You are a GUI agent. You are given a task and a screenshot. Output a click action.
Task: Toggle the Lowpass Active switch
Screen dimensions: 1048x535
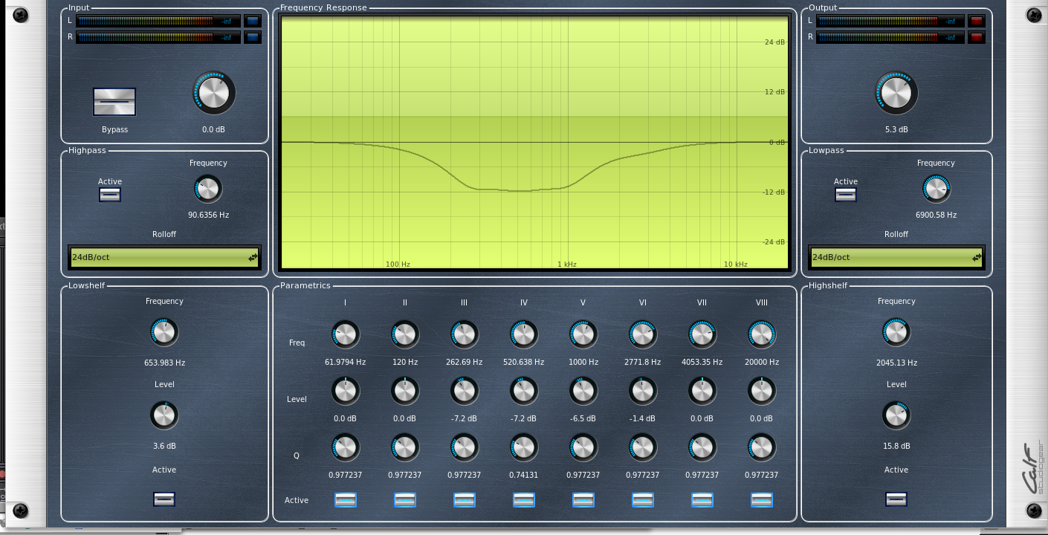(846, 195)
